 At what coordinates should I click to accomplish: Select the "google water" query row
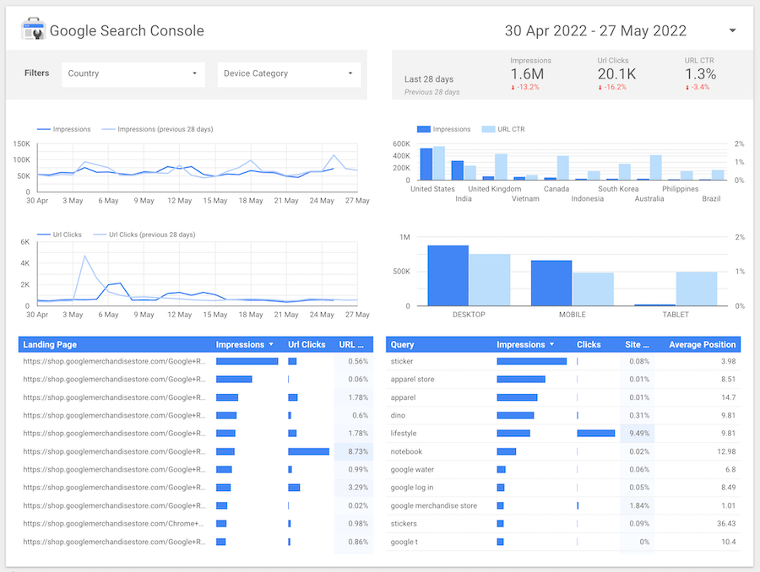[x=563, y=469]
